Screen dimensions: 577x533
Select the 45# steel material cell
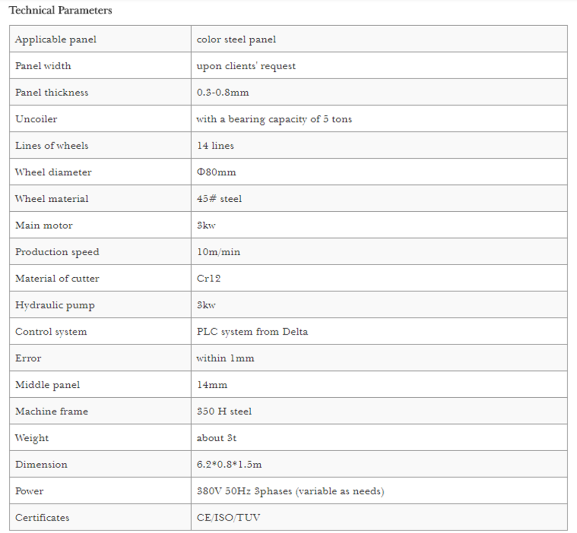tap(379, 198)
